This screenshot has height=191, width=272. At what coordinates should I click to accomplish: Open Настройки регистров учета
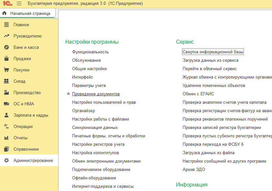point(98,144)
